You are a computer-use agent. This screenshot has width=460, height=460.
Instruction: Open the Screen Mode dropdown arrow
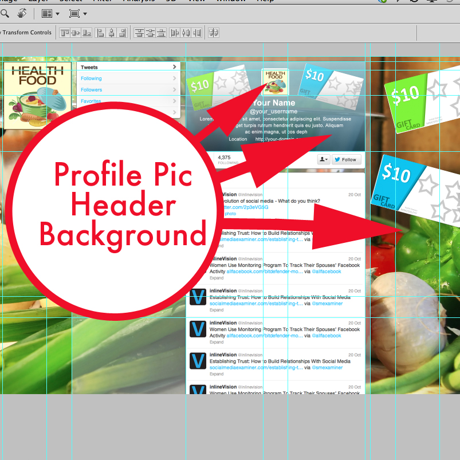point(85,13)
